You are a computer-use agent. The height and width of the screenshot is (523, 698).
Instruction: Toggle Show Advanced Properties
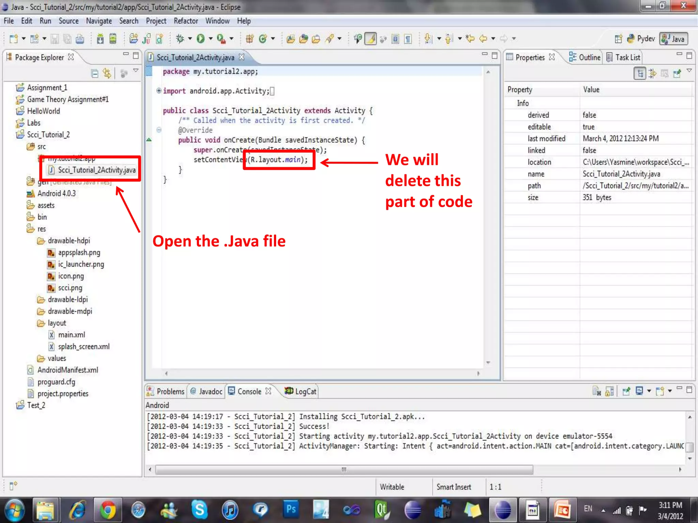pos(652,73)
